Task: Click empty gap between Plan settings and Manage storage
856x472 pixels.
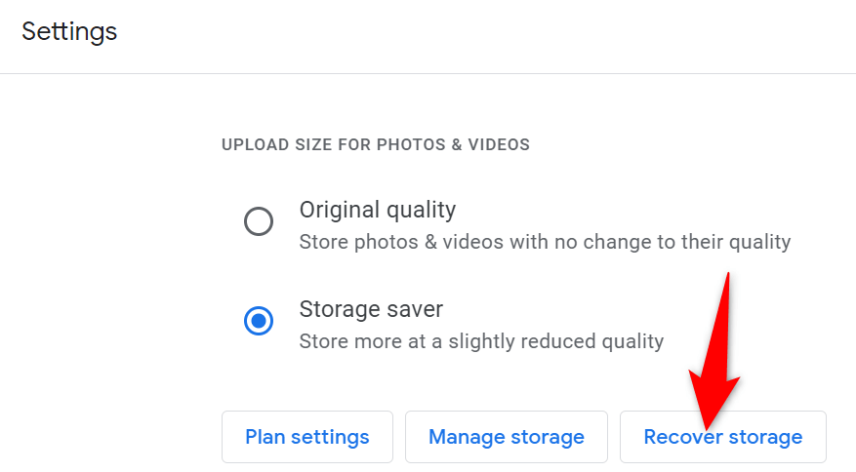Action: pyautogui.click(x=399, y=437)
